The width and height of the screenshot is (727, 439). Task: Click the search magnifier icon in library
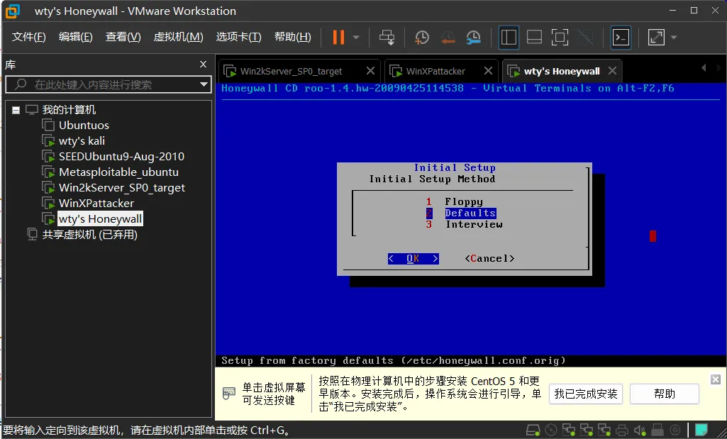(21, 84)
